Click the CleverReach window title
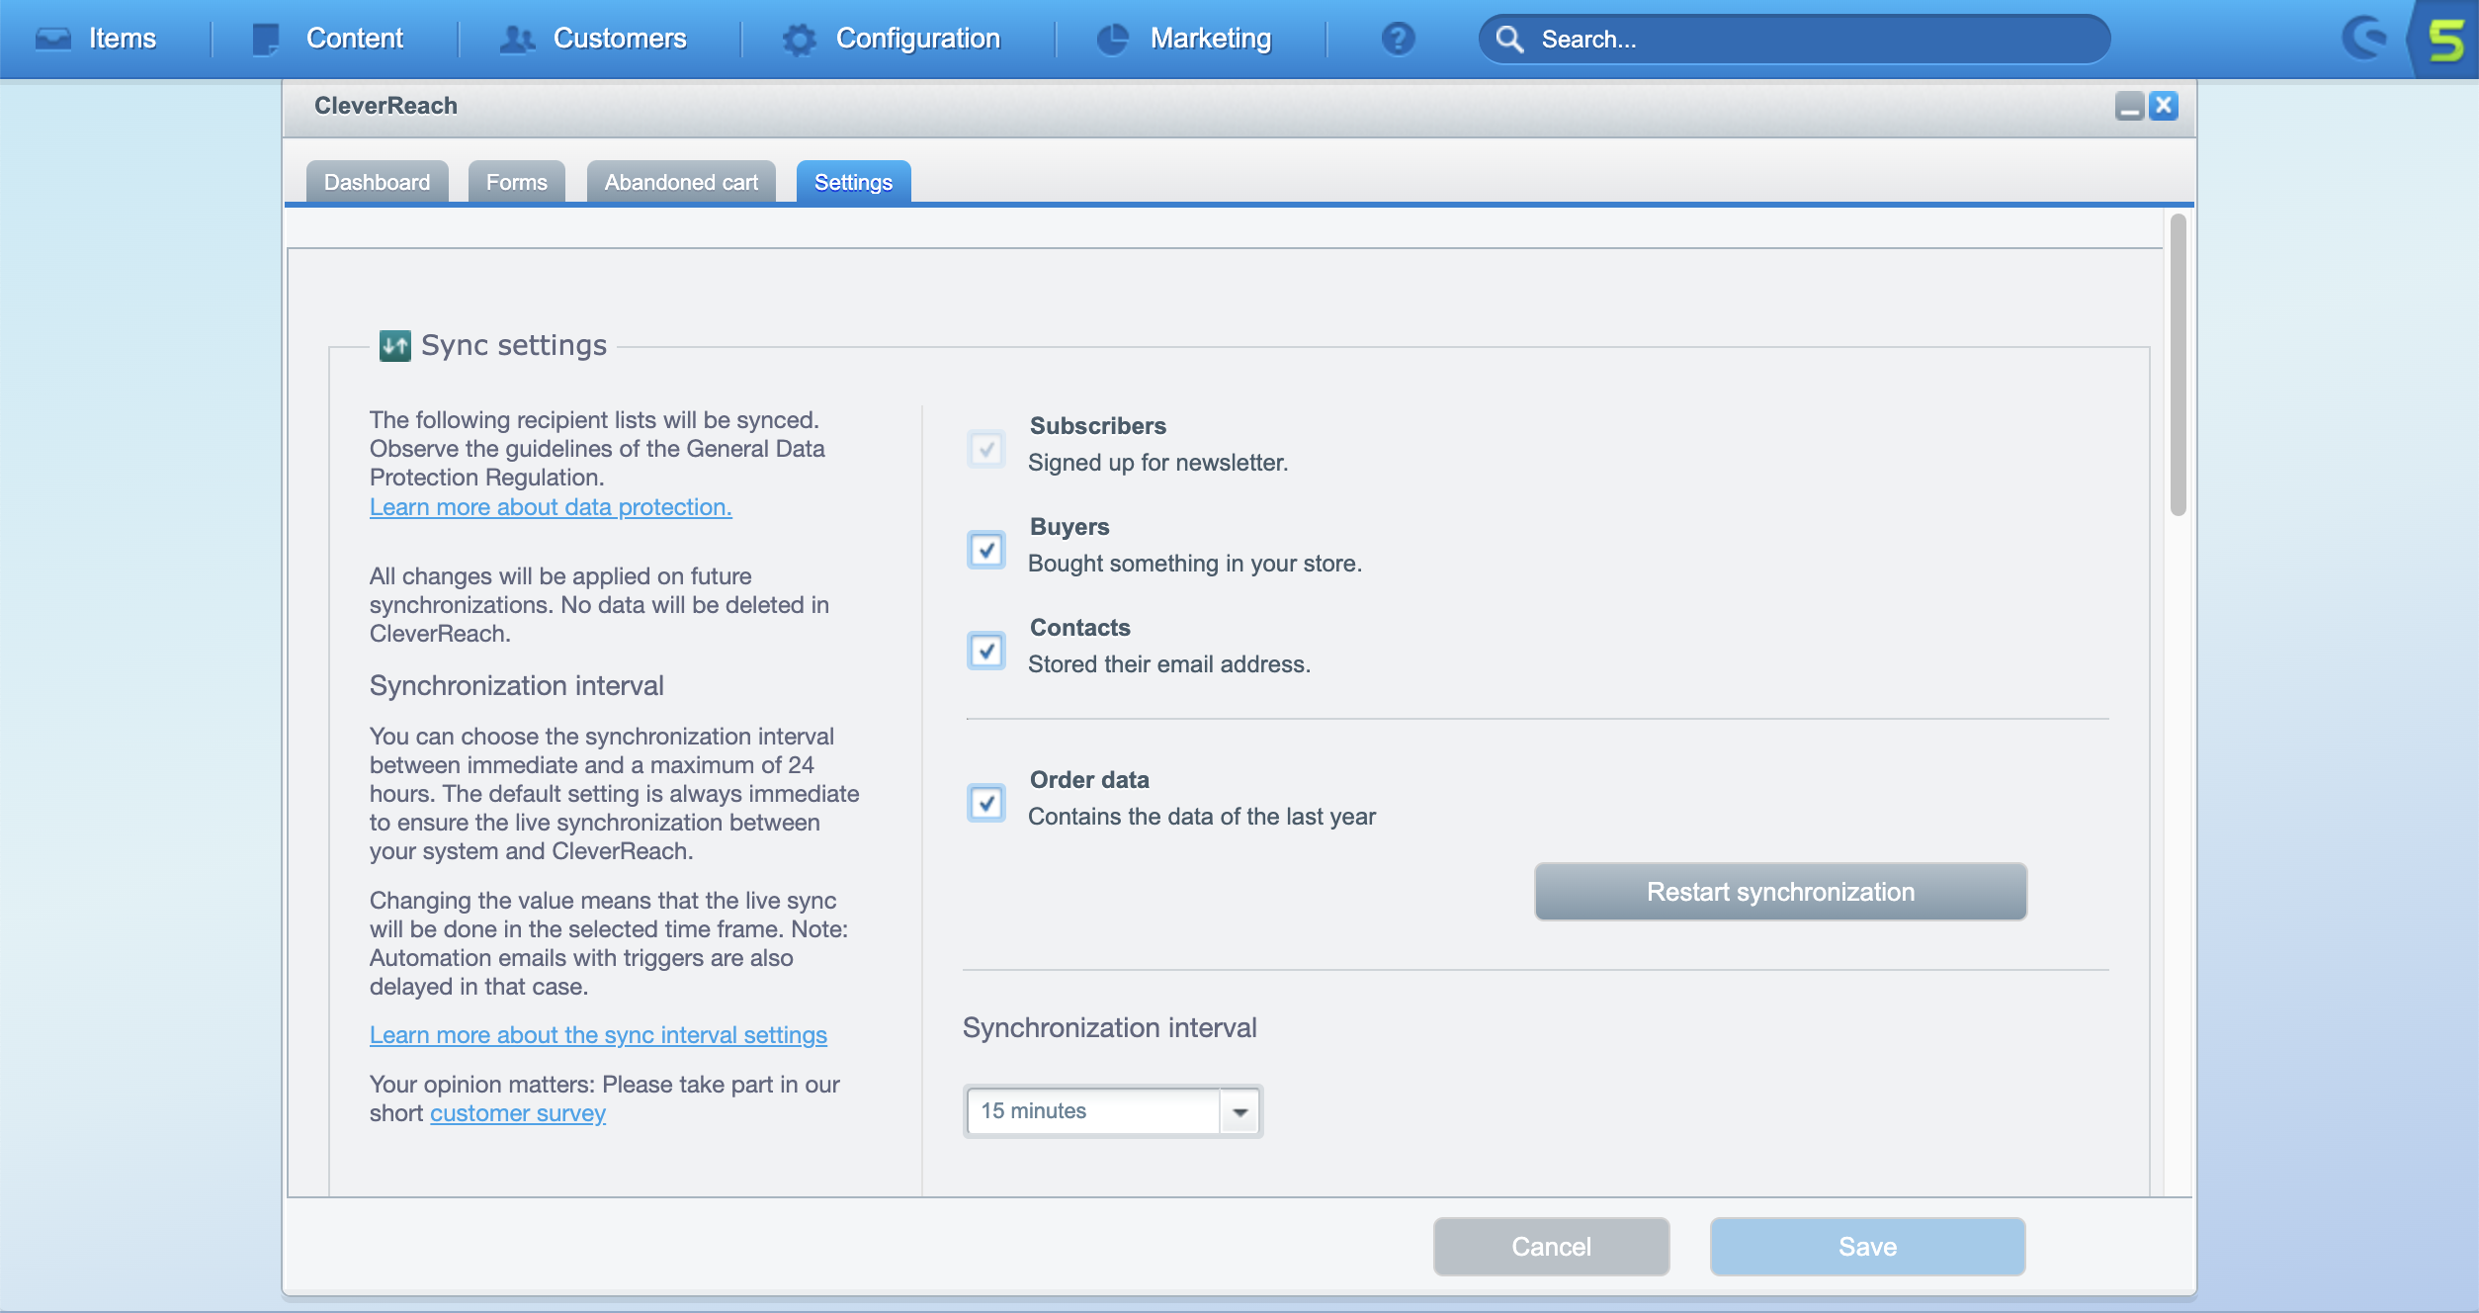 coord(385,106)
